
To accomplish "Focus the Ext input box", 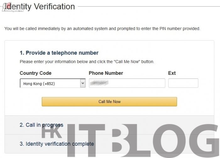I will tap(183, 83).
